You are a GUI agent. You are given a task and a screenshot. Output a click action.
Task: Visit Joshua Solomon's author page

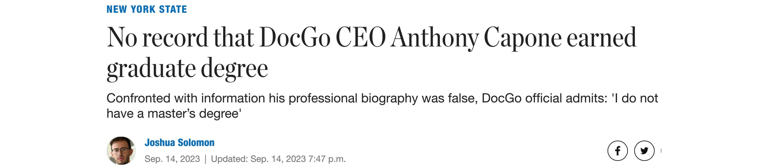tap(179, 142)
